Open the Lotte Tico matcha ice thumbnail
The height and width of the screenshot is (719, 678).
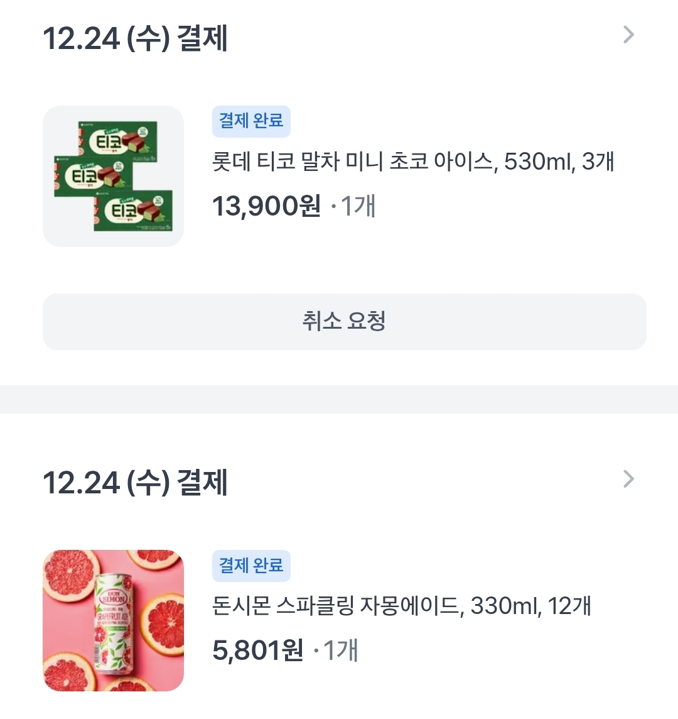113,176
